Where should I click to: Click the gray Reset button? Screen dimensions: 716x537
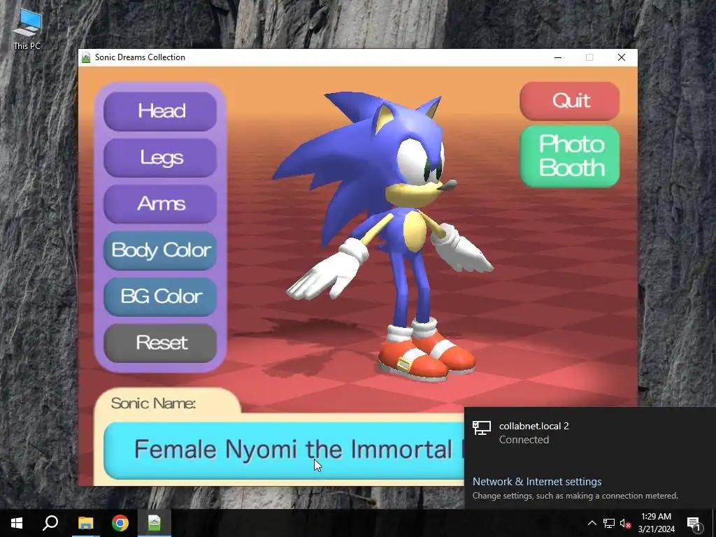coord(160,343)
